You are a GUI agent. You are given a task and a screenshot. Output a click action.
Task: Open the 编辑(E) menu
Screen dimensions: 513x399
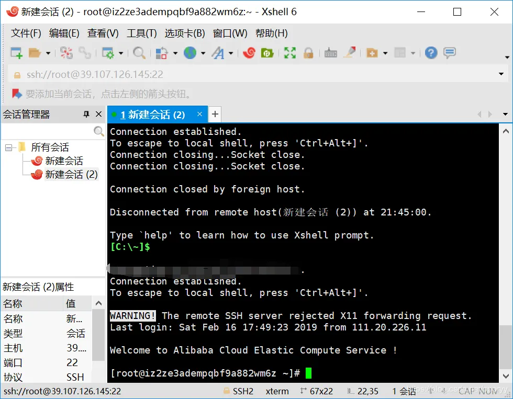click(64, 33)
